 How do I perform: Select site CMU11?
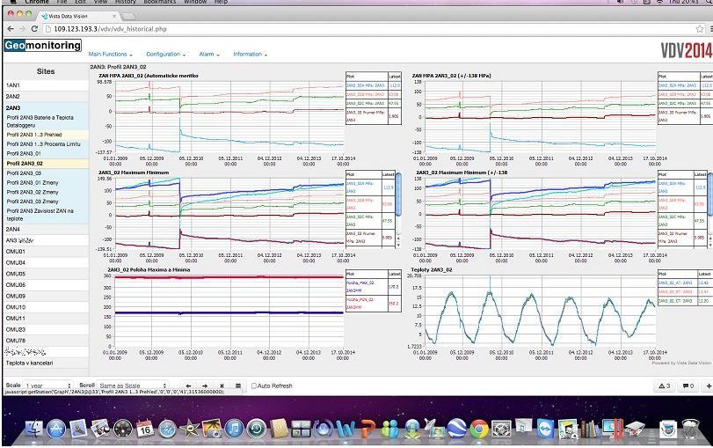coord(46,319)
